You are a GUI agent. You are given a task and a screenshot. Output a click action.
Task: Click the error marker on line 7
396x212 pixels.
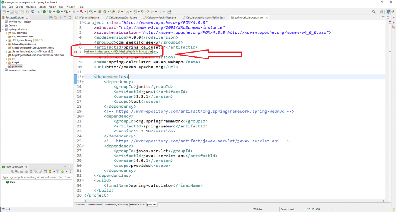point(75,52)
